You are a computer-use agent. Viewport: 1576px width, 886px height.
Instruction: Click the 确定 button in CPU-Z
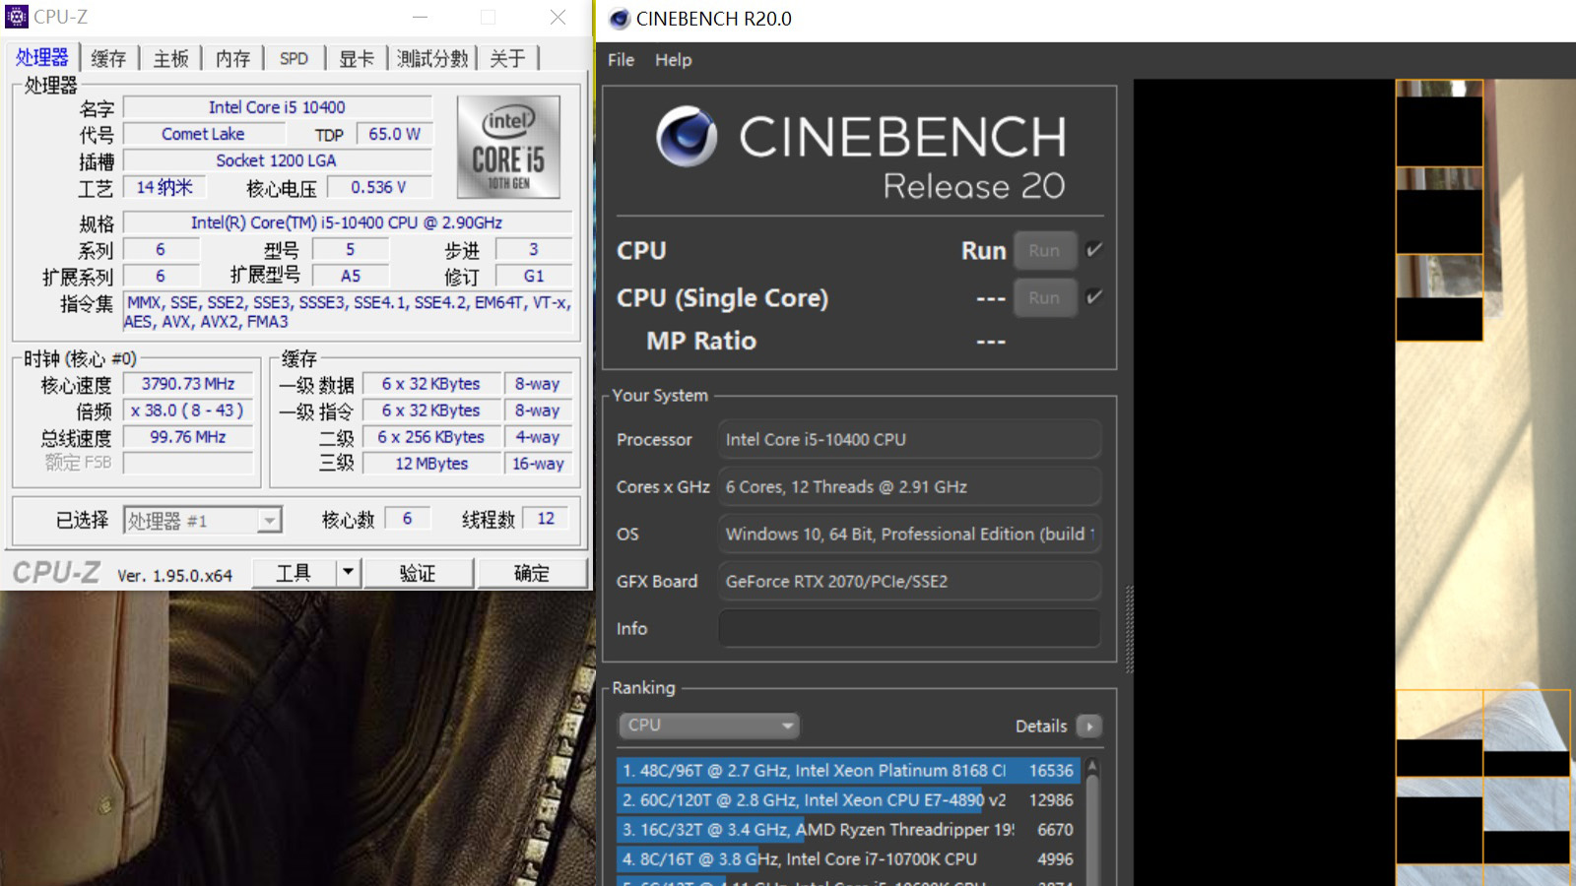coord(532,573)
